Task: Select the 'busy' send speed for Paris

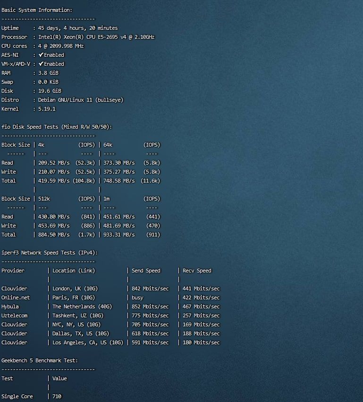Action: tap(137, 297)
